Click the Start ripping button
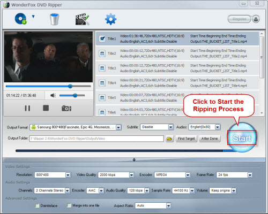Image resolution: width=268 pixels, height=214 pixels. (242, 137)
